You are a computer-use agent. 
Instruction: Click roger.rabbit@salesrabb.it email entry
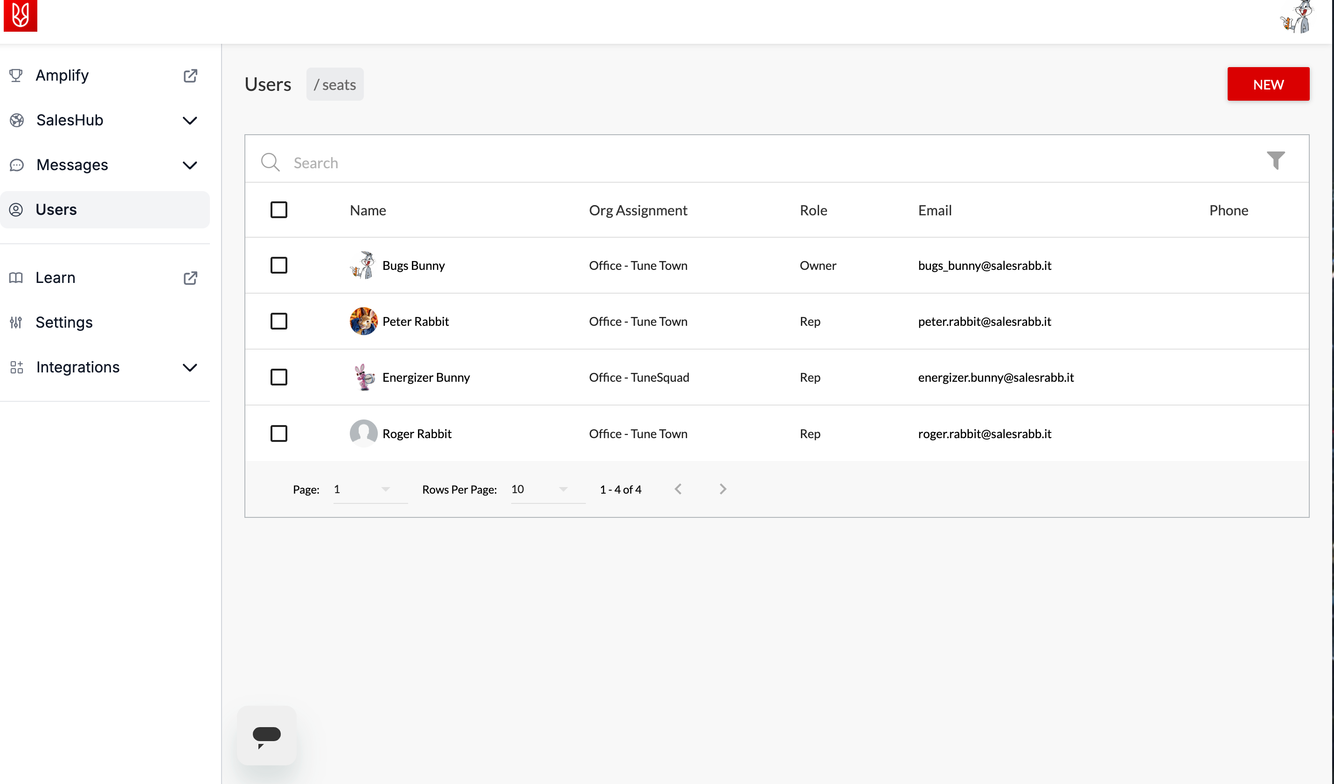(x=984, y=434)
